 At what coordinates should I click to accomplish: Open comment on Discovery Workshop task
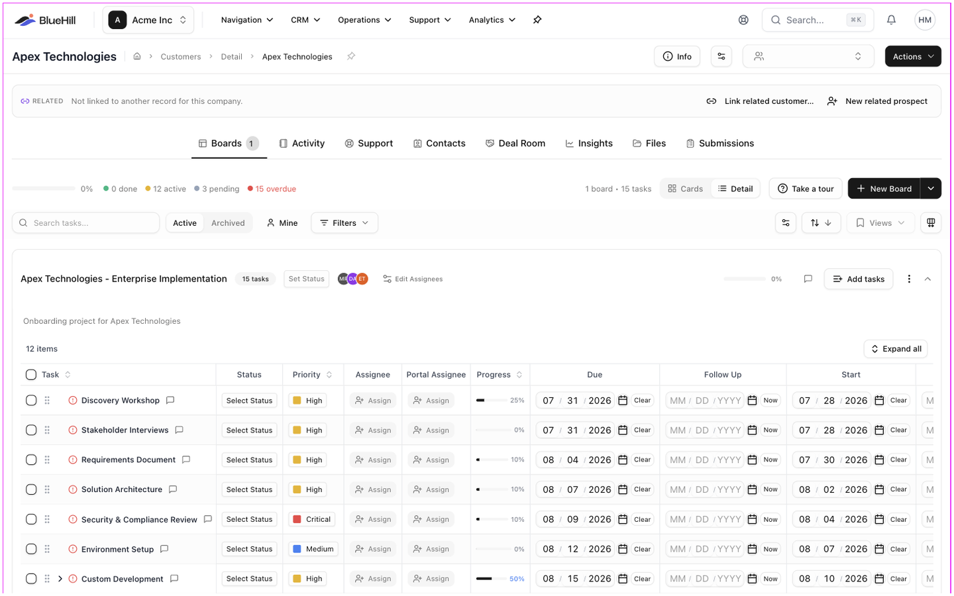[x=170, y=400]
